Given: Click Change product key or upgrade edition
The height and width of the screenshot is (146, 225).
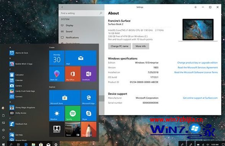Looking at the screenshot, I should click(x=197, y=63).
